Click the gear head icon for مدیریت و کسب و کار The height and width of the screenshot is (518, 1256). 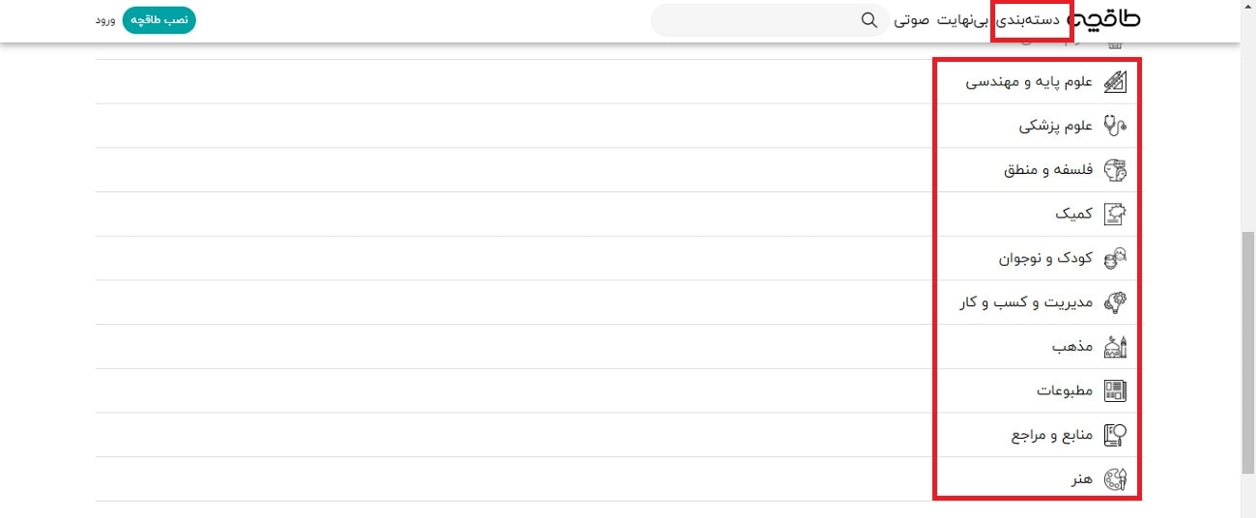(1115, 302)
